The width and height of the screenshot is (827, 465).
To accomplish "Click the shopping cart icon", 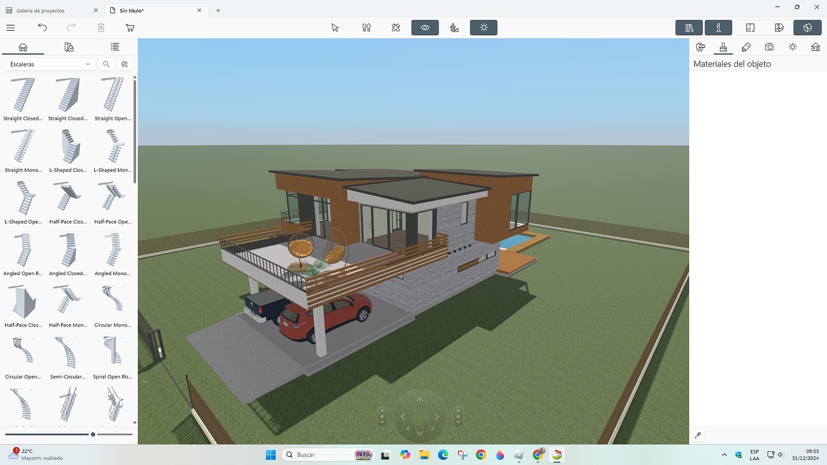I will pos(129,28).
